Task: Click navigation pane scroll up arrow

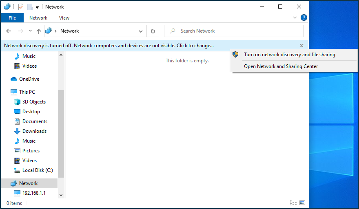Action: click(x=61, y=55)
